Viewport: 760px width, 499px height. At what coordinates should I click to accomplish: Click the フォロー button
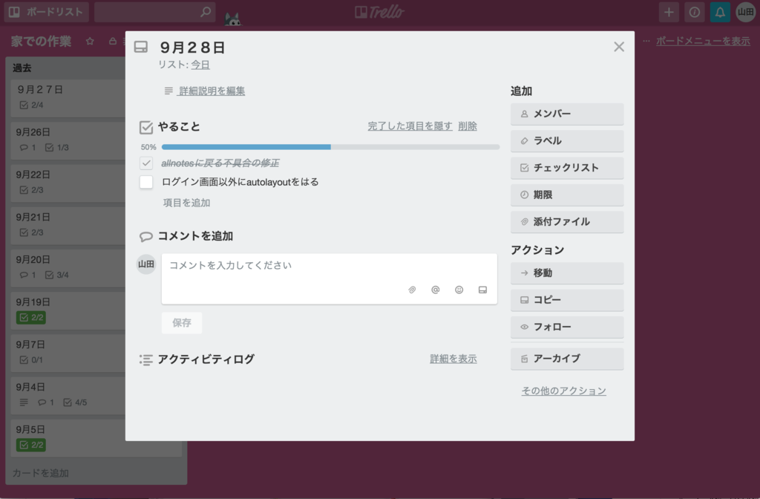point(567,327)
